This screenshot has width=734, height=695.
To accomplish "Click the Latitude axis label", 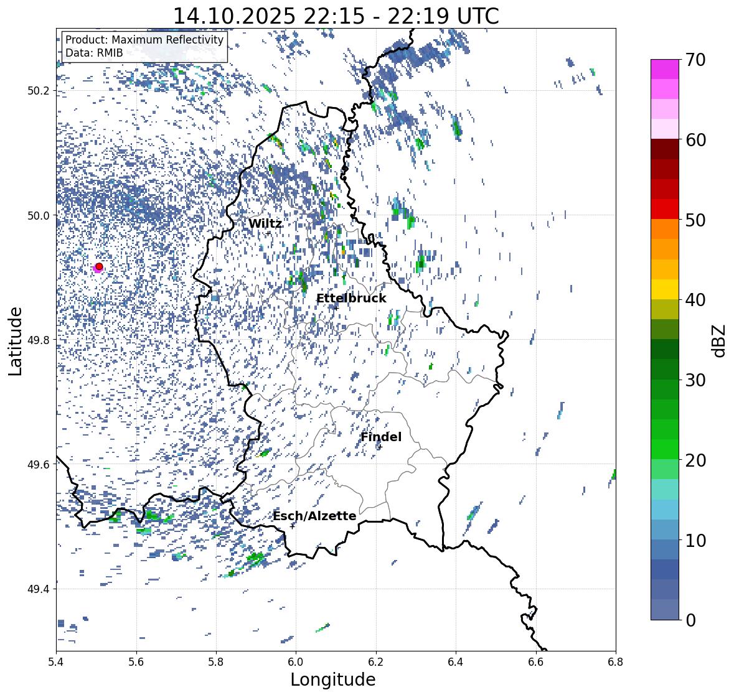I will 15,341.
